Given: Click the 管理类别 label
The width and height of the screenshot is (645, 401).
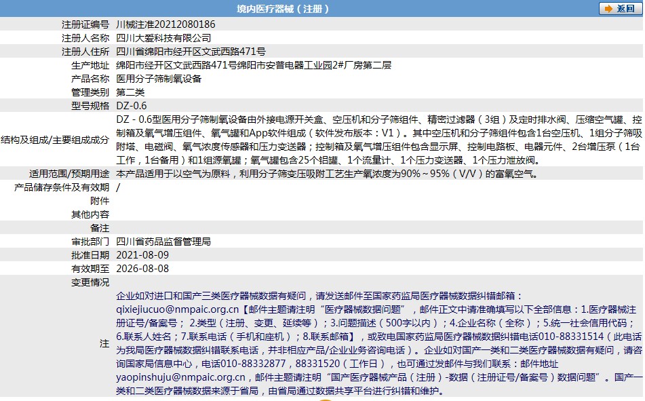Looking at the screenshot, I should (x=90, y=92).
